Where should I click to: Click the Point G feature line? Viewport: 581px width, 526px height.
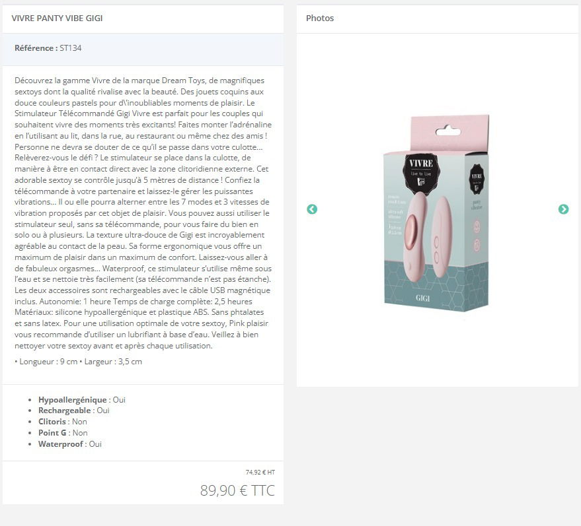point(63,433)
